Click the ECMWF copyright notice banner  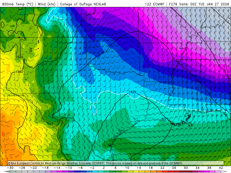click(116, 163)
